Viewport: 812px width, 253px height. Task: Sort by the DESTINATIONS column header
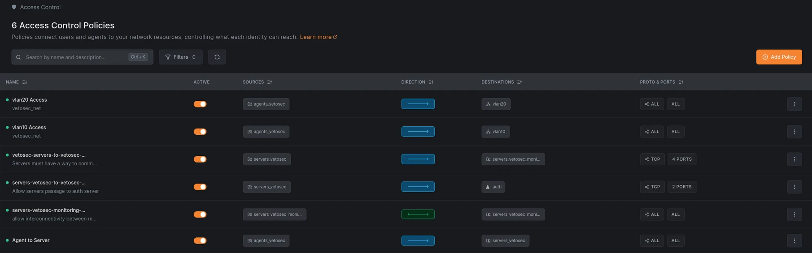click(502, 82)
